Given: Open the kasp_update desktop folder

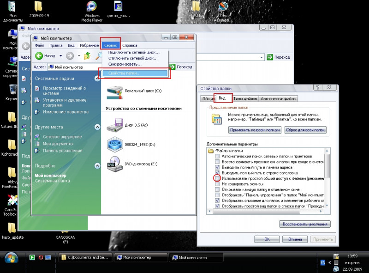Looking at the screenshot, I should click(12, 231).
